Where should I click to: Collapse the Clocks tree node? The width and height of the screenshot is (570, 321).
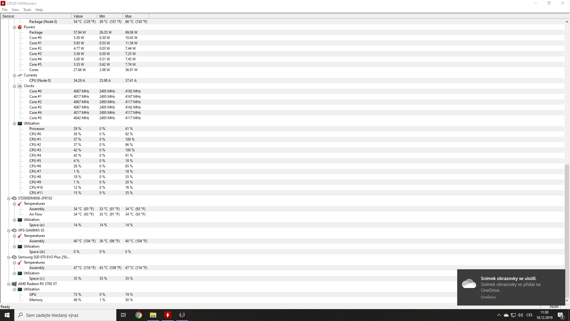(x=14, y=86)
